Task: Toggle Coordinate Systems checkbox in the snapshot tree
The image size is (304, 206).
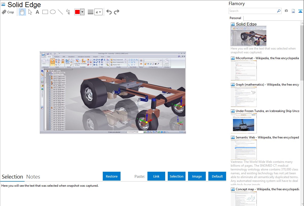Action: (x=50, y=73)
